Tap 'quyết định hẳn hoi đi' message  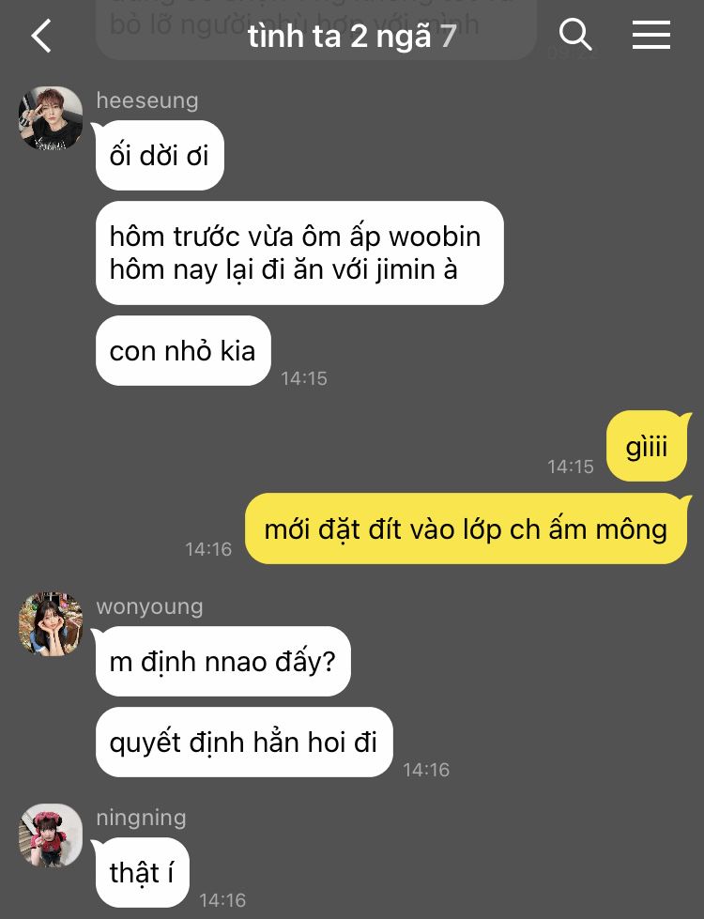(x=244, y=742)
